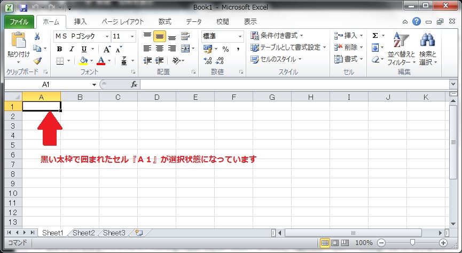Open テーブルとして書式設定 menu

tap(288, 48)
